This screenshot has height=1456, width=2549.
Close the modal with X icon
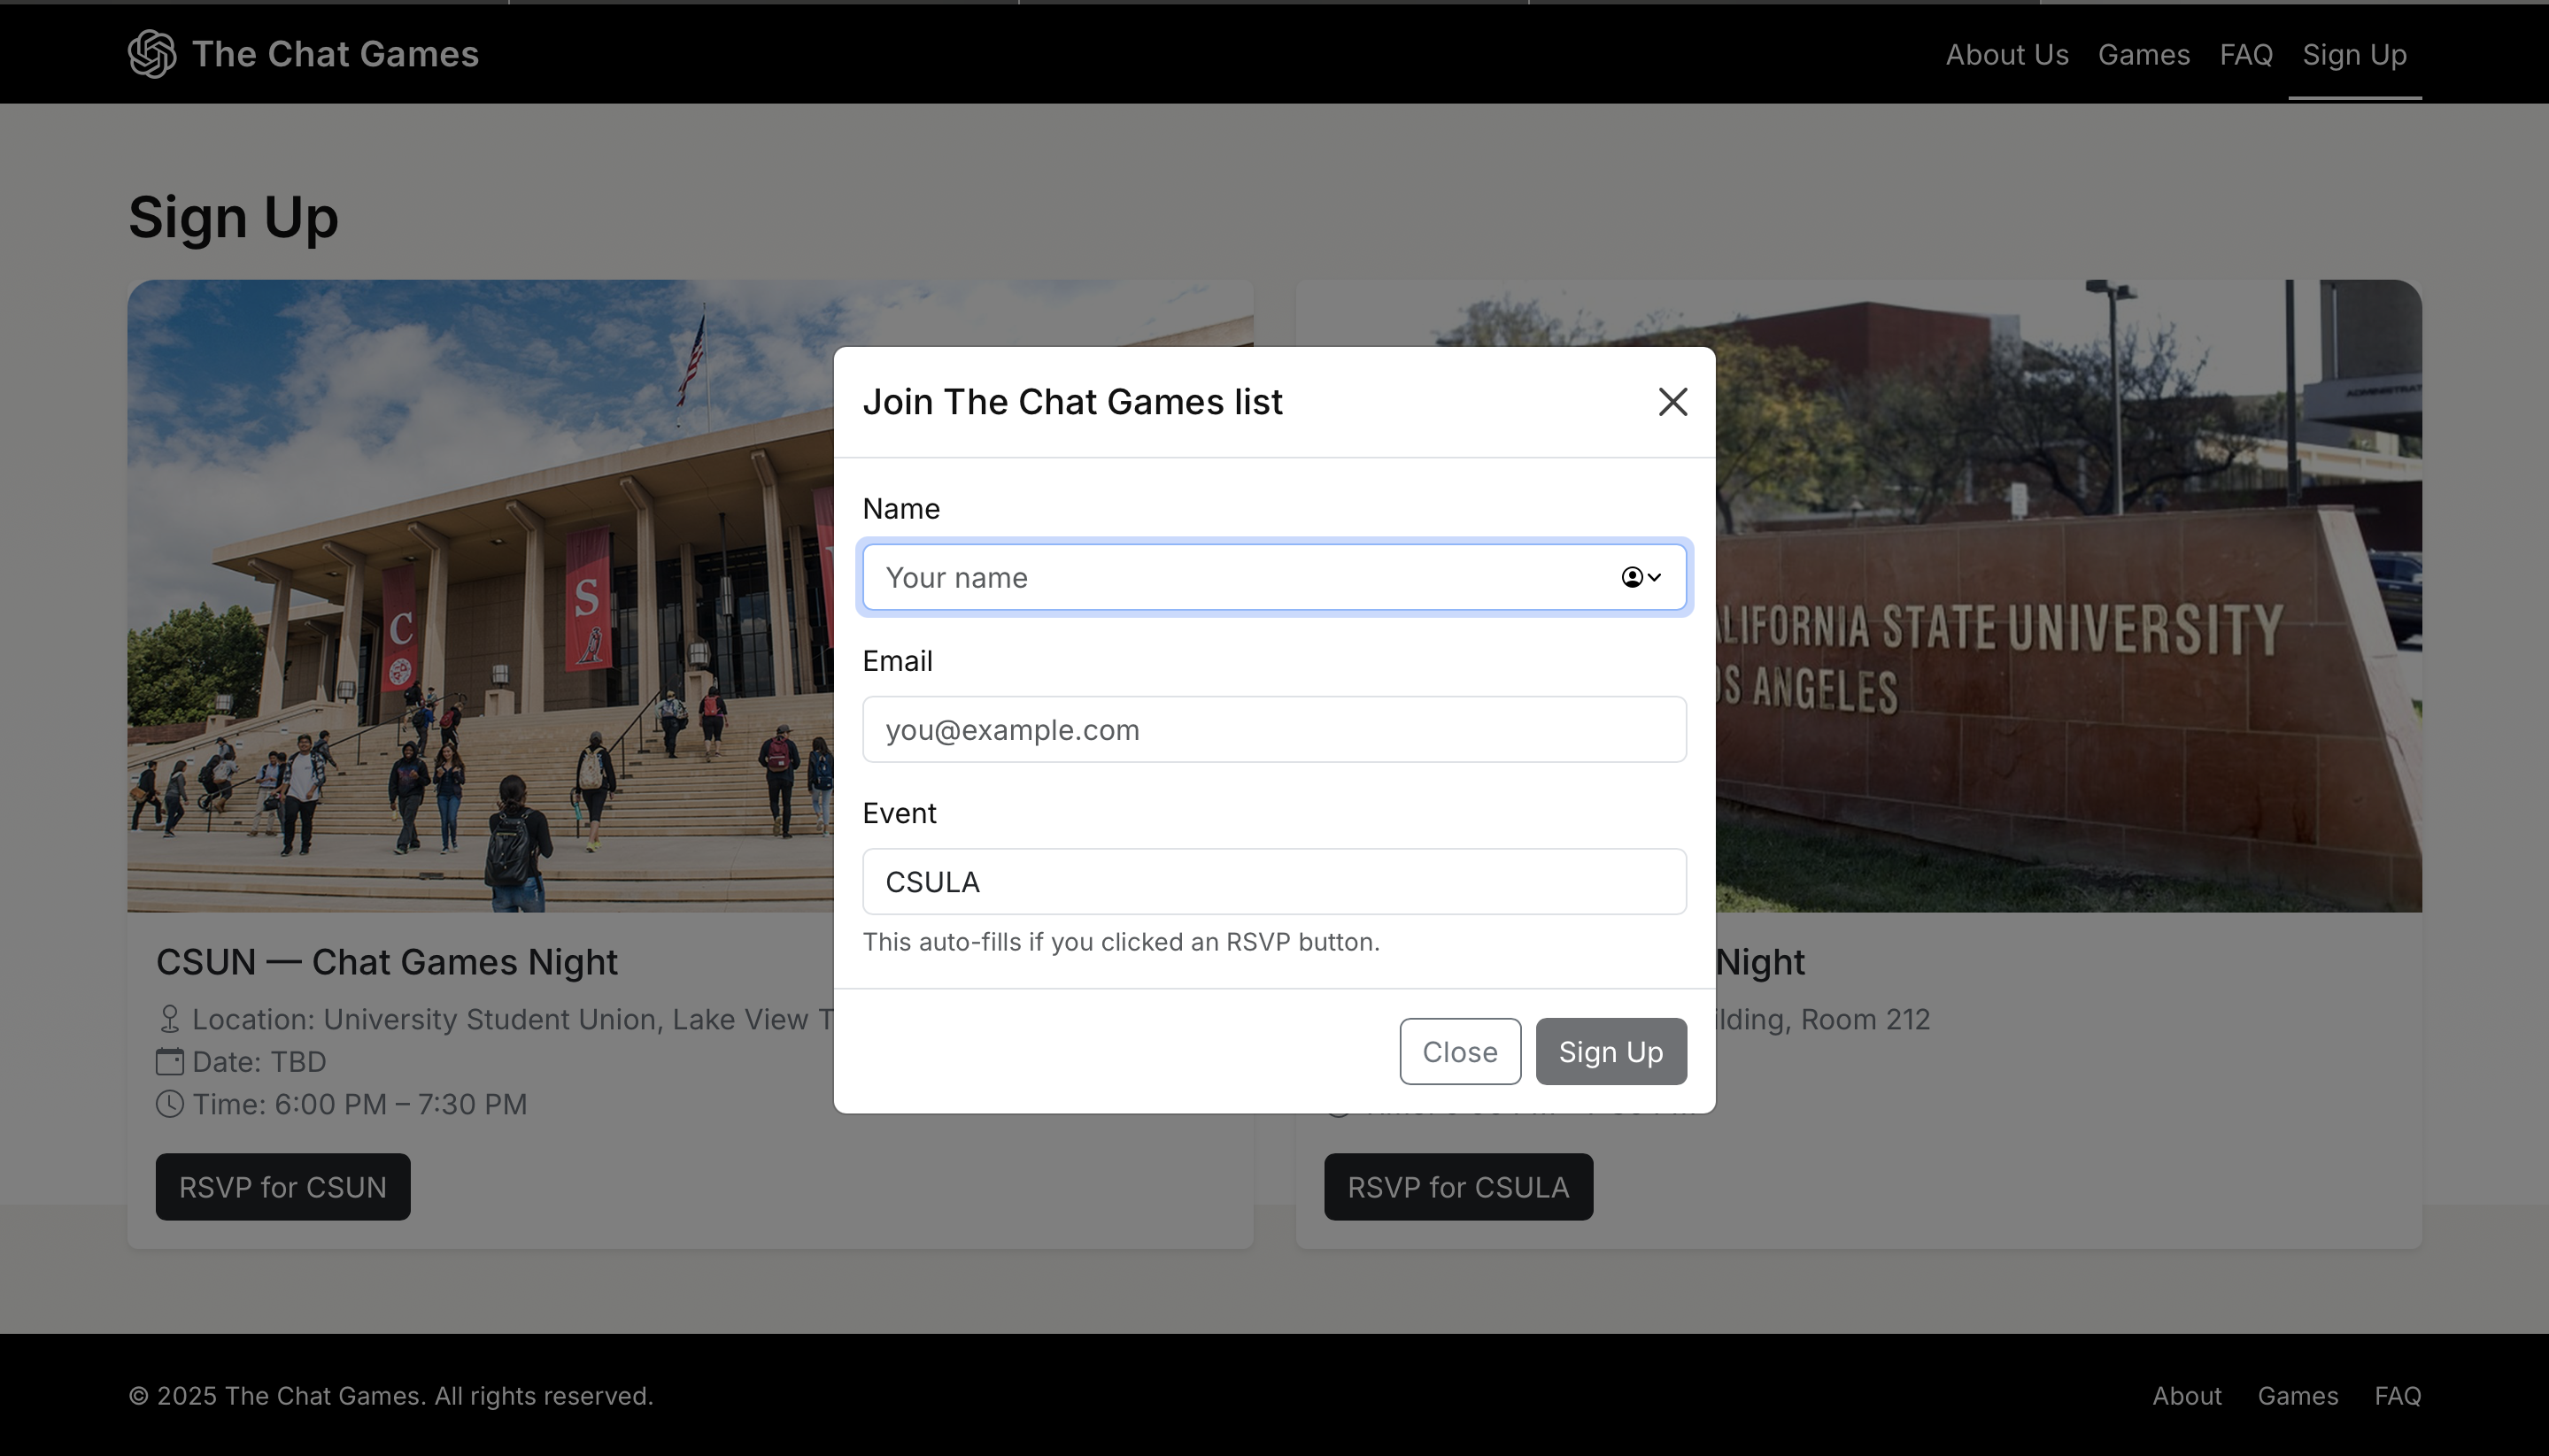pyautogui.click(x=1672, y=402)
